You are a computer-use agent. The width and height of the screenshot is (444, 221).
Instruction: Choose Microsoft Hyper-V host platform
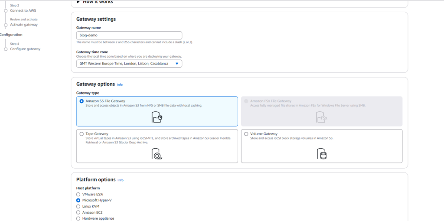click(x=78, y=201)
